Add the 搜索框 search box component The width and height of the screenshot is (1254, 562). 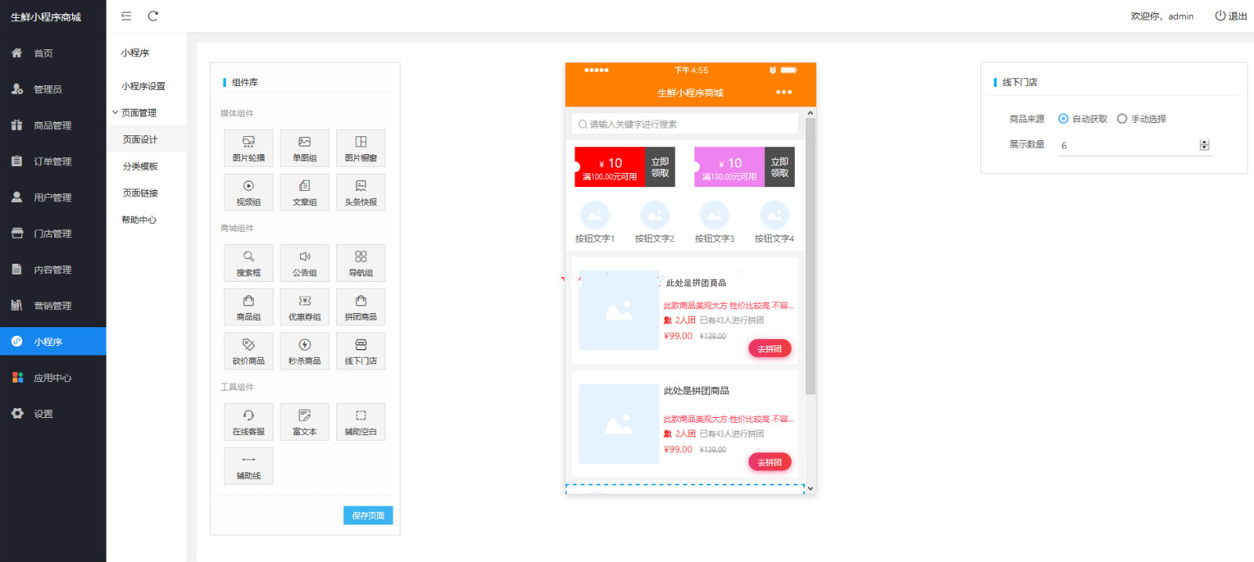[248, 263]
